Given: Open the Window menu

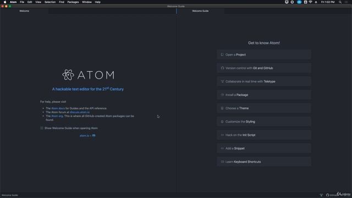Looking at the screenshot, I should tap(87, 2).
